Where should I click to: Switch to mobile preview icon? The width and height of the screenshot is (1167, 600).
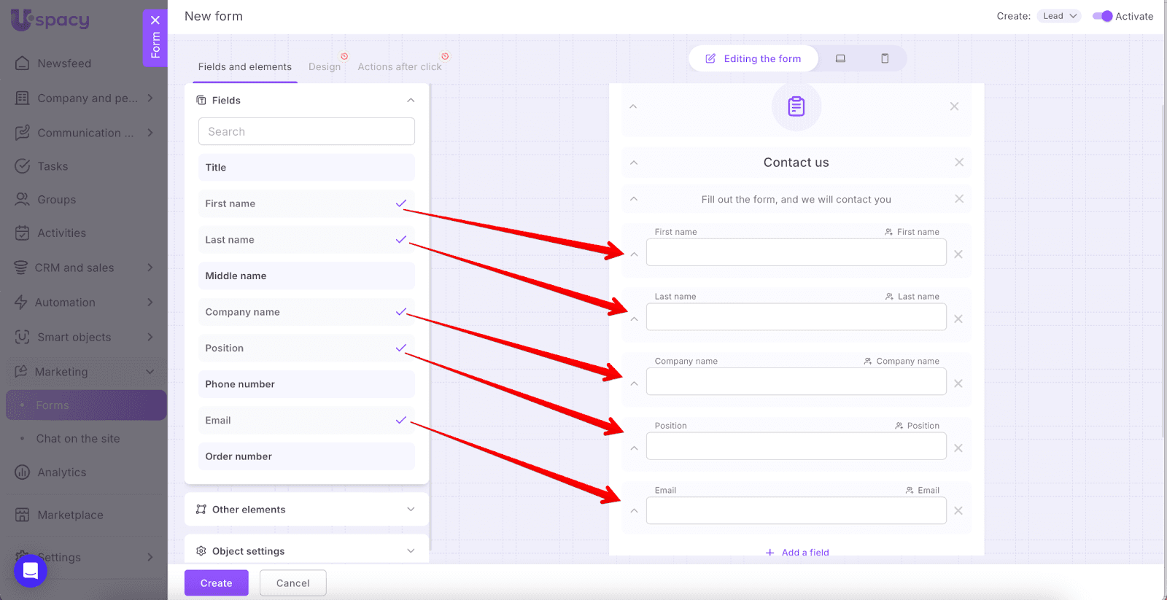coord(885,58)
